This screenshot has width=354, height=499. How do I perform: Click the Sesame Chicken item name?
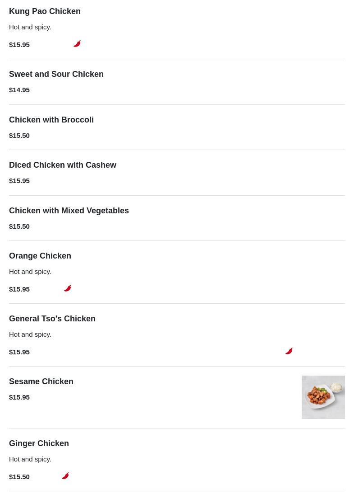click(41, 381)
